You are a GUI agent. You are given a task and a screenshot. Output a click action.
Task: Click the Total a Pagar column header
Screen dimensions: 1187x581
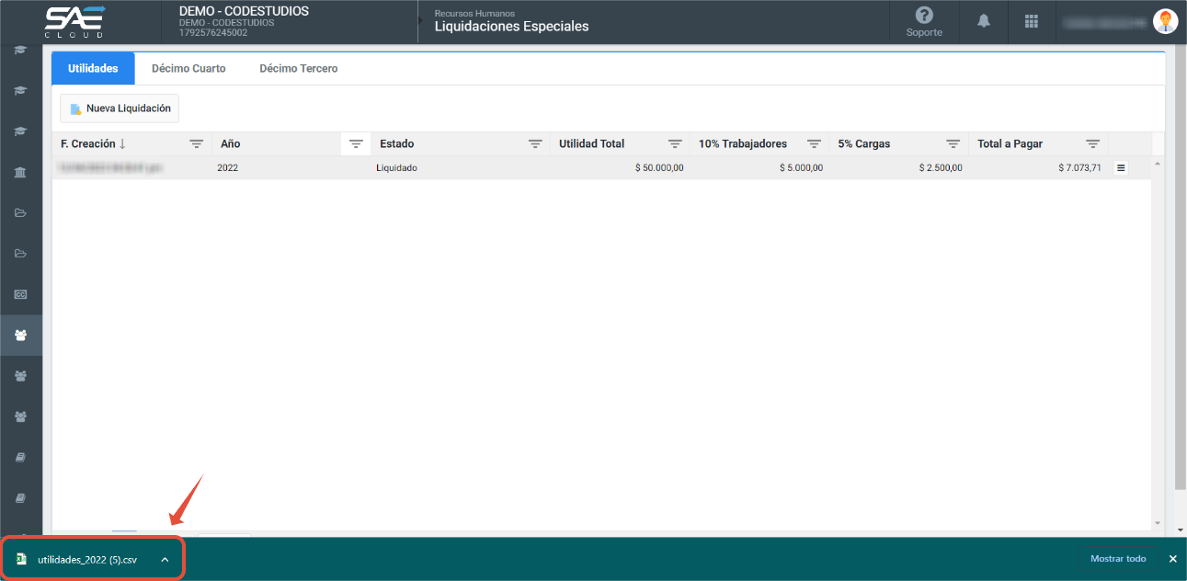(1010, 144)
